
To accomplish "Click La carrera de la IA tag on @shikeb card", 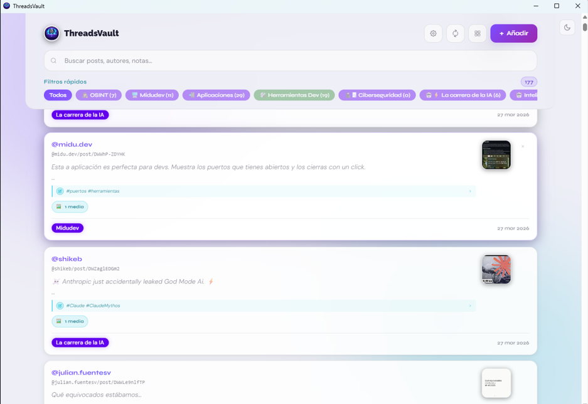I will pos(80,343).
